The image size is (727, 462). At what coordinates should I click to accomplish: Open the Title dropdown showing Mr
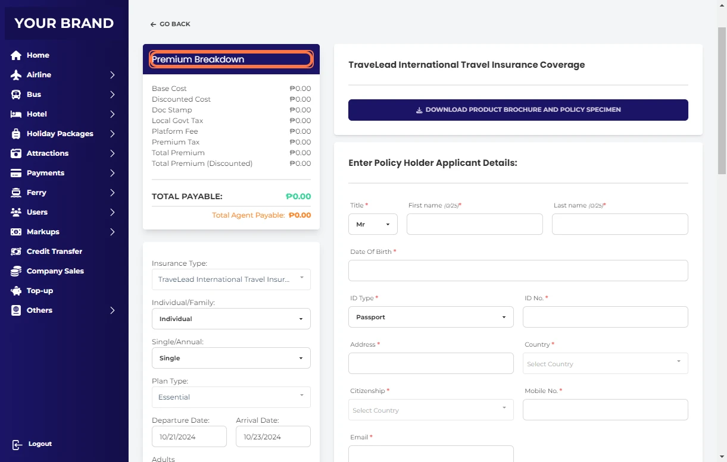pyautogui.click(x=373, y=224)
